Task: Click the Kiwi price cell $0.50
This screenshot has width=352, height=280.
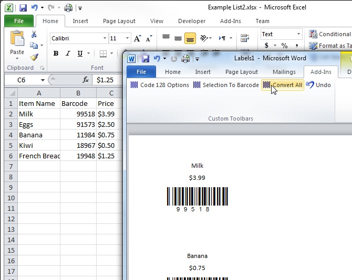Action: pyautogui.click(x=110, y=145)
